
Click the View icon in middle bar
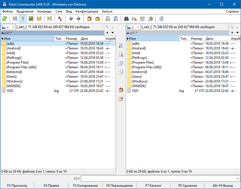pos(121,45)
